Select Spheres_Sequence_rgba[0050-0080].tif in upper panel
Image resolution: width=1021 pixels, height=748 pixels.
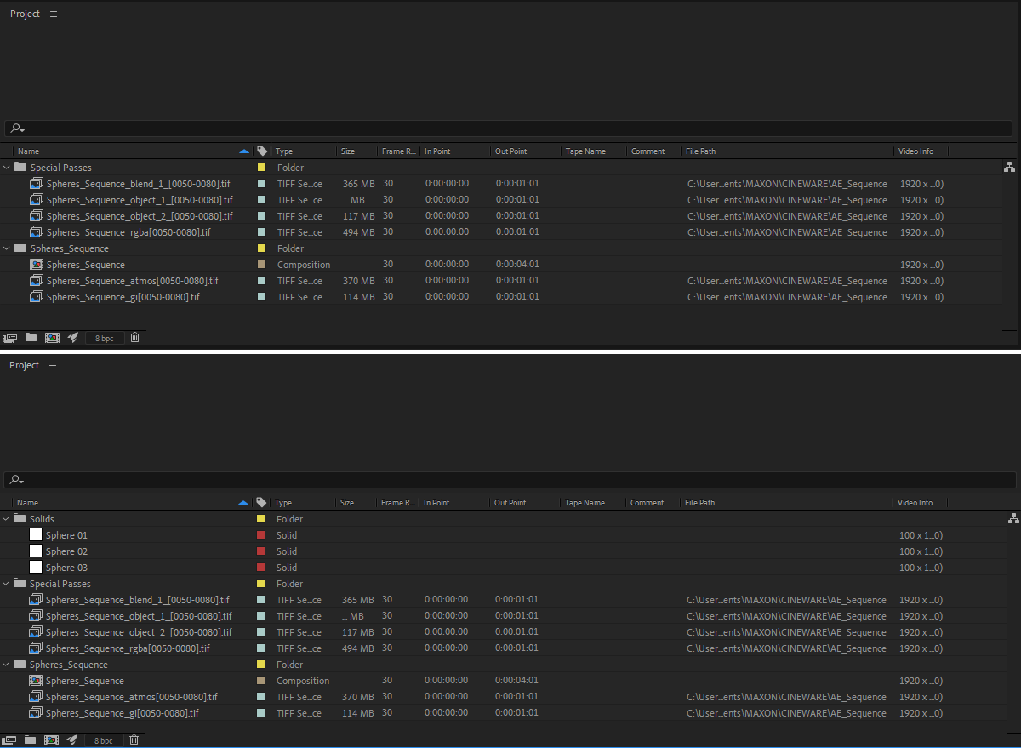click(129, 232)
